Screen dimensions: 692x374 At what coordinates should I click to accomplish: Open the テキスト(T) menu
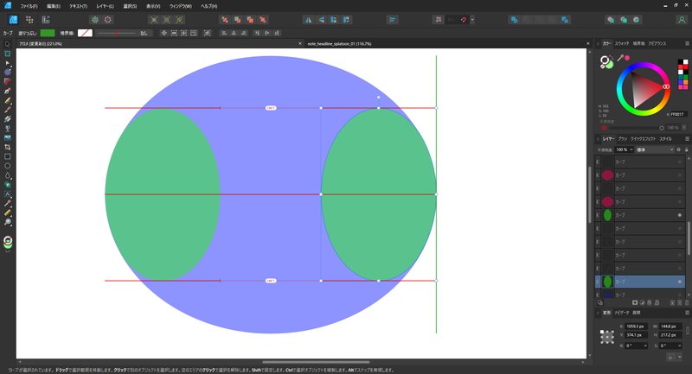pos(78,6)
